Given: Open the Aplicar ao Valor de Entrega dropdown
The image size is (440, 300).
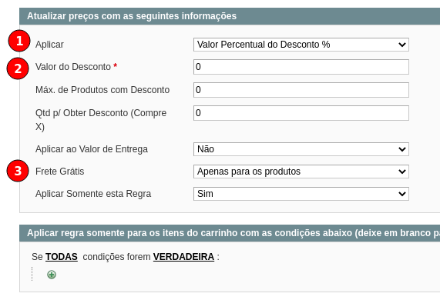Looking at the screenshot, I should click(x=301, y=149).
